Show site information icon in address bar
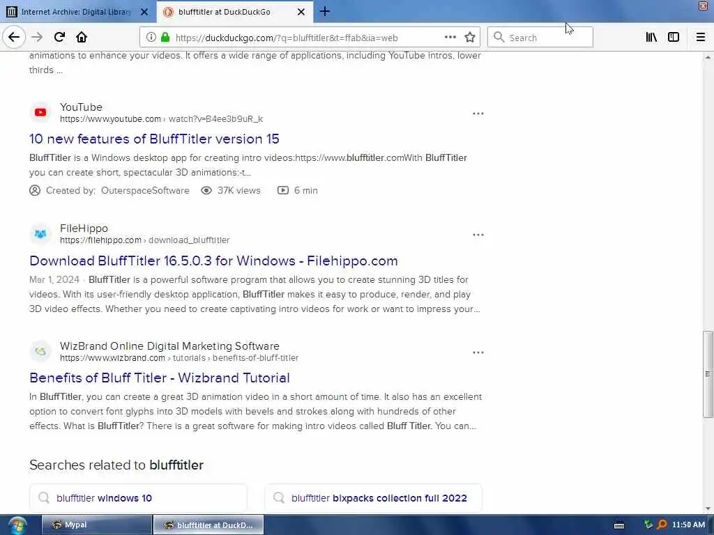 pos(151,38)
